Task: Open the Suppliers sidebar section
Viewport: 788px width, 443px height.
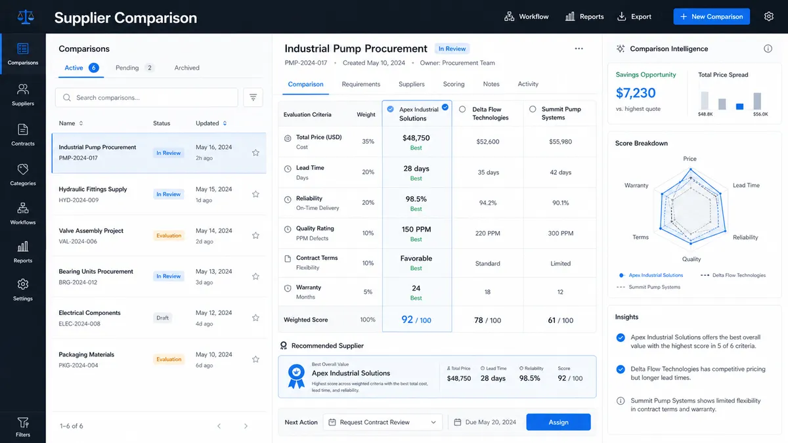Action: [23, 95]
